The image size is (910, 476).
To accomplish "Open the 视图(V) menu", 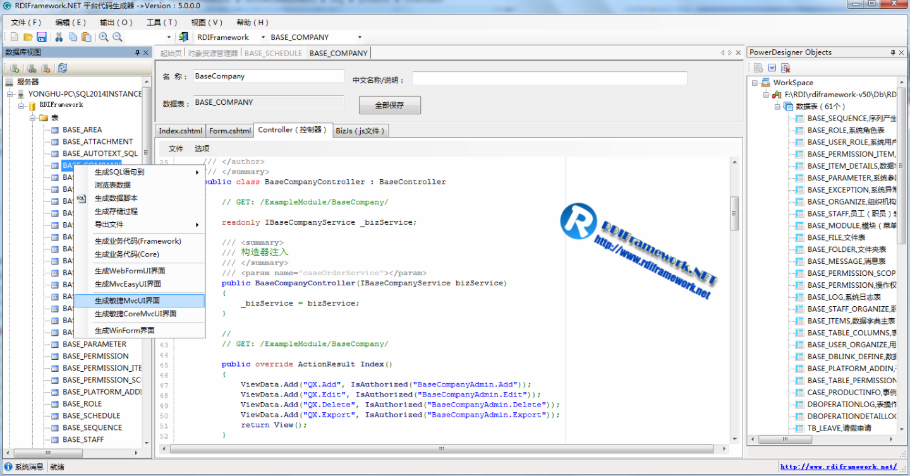I will [x=207, y=22].
